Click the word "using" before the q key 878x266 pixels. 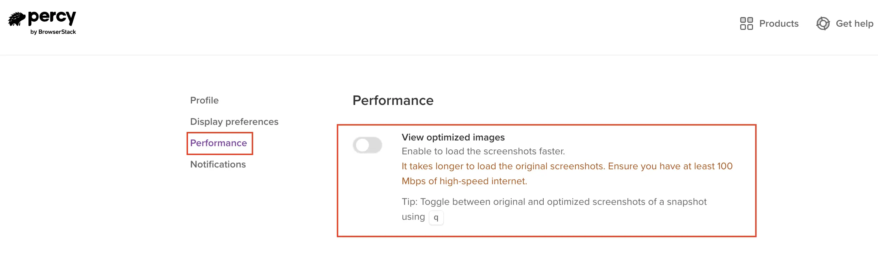click(413, 217)
